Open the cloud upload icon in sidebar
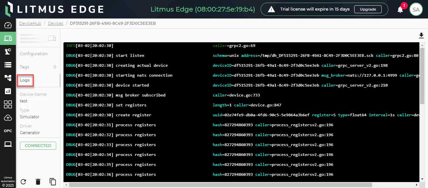The image size is (428, 188). (x=8, y=118)
